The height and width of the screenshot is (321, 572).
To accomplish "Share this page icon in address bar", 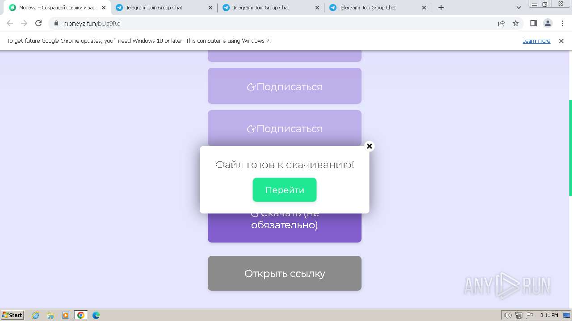I will click(x=501, y=23).
